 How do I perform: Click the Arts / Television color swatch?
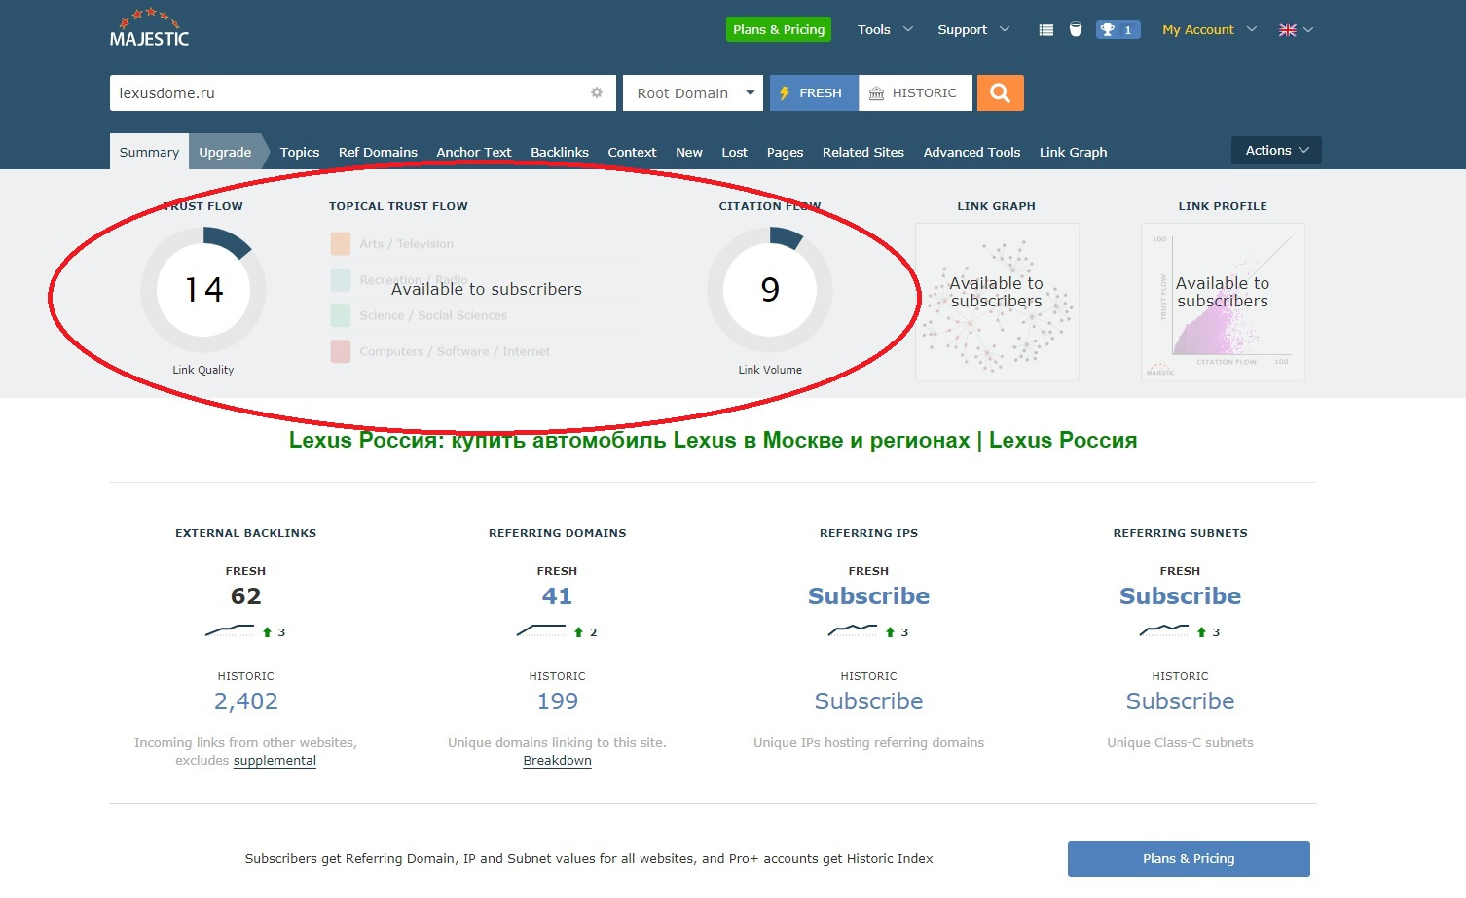[341, 243]
